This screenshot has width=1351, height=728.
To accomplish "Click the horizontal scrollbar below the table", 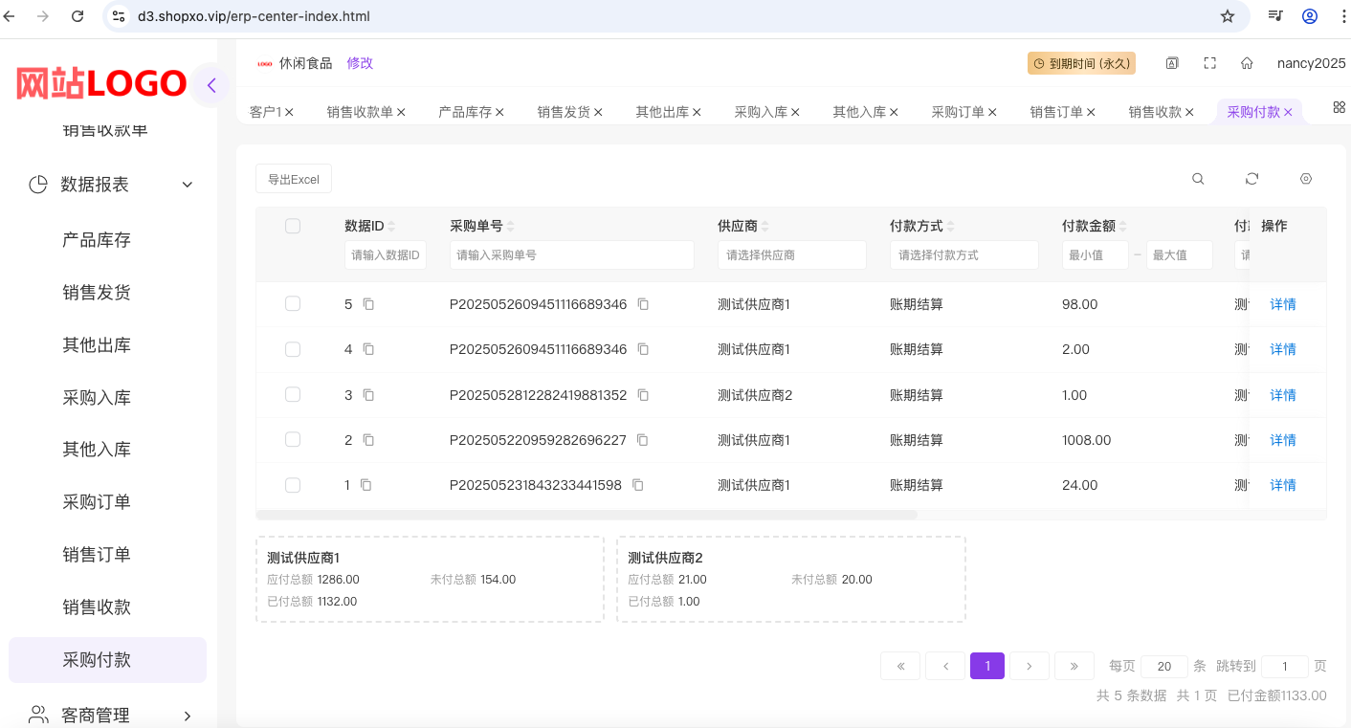I will coord(587,515).
